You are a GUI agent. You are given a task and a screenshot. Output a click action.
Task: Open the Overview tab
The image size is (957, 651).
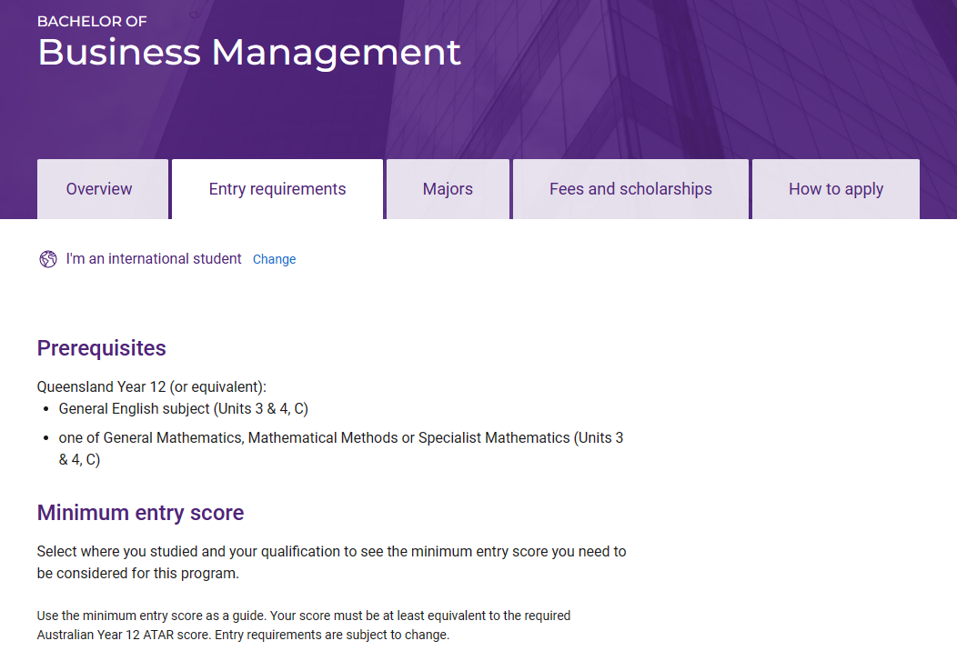click(x=99, y=189)
